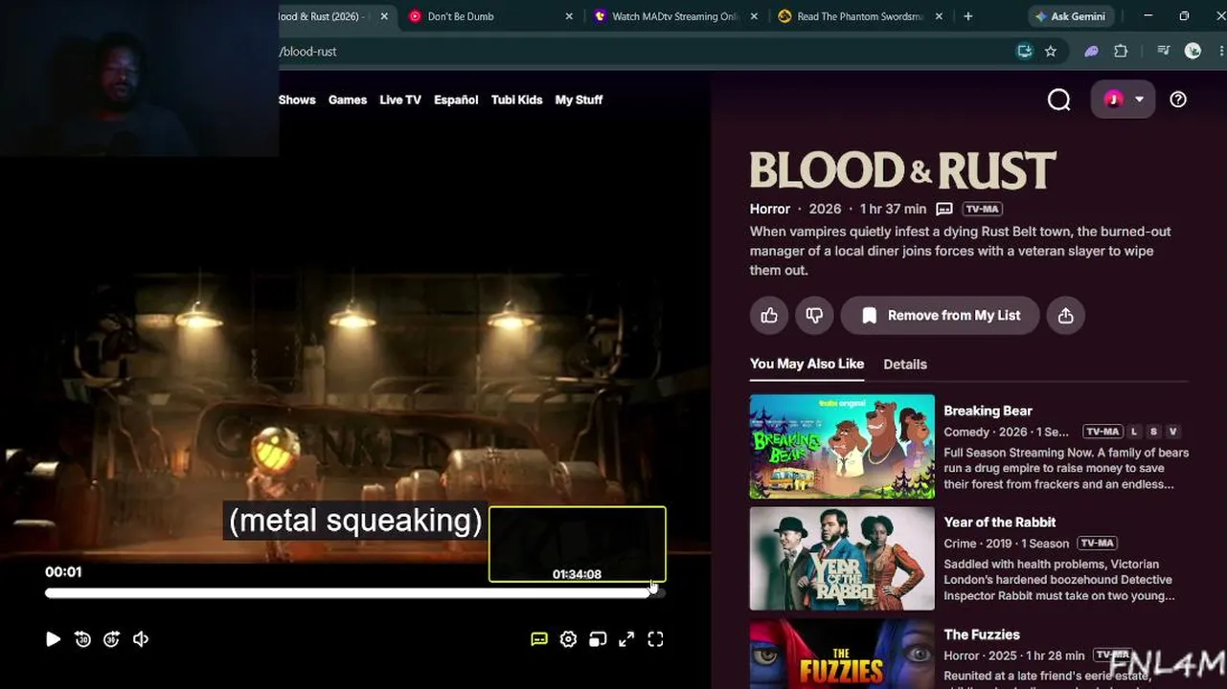Open the browser Extensions puzzle icon
Image resolution: width=1227 pixels, height=689 pixels.
(1121, 52)
